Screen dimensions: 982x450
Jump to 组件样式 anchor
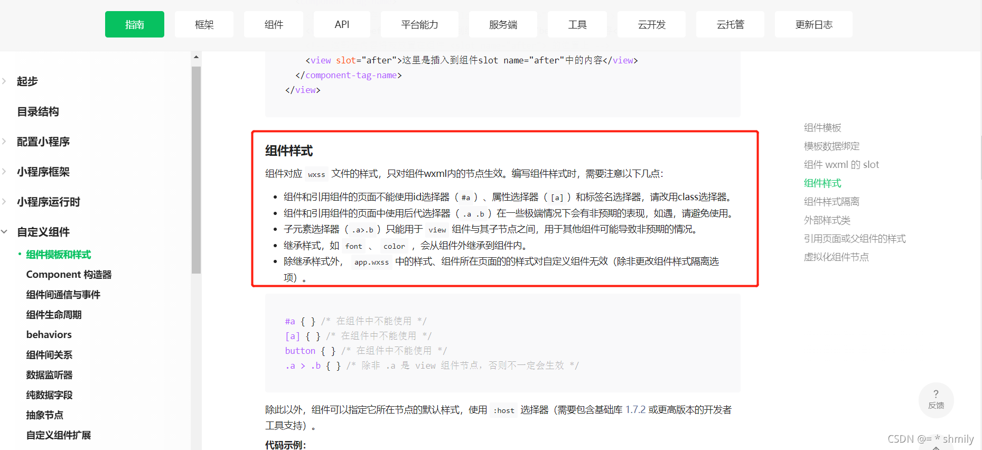click(822, 183)
